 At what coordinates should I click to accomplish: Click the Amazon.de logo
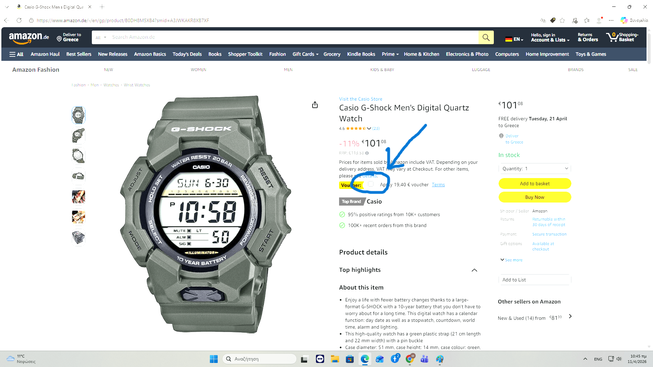(29, 38)
